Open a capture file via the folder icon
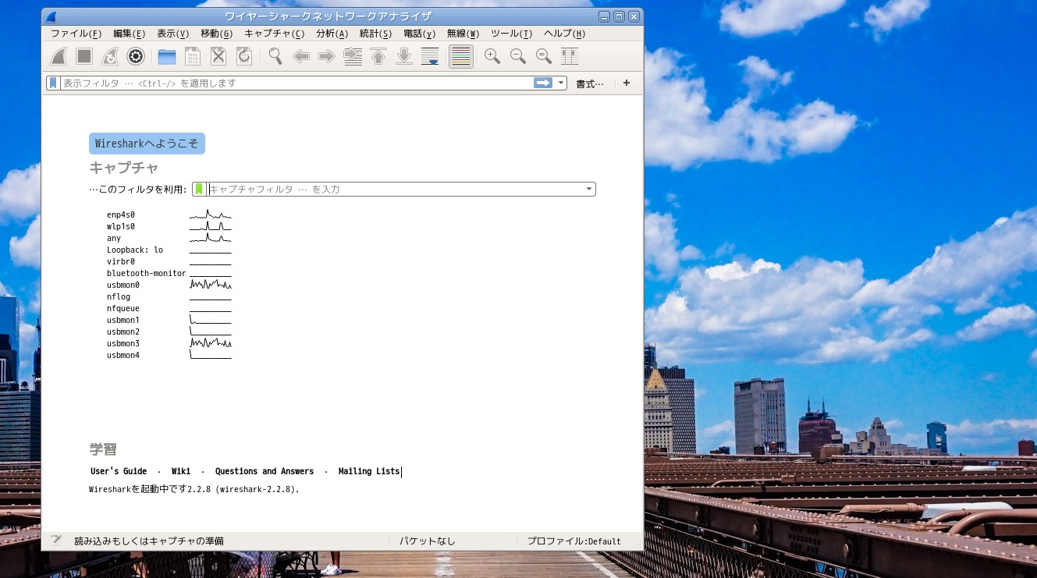 (166, 56)
